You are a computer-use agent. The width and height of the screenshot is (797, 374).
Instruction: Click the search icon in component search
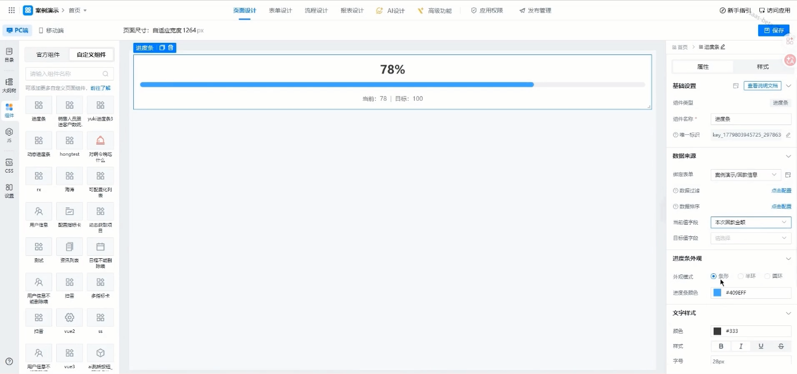tap(105, 74)
